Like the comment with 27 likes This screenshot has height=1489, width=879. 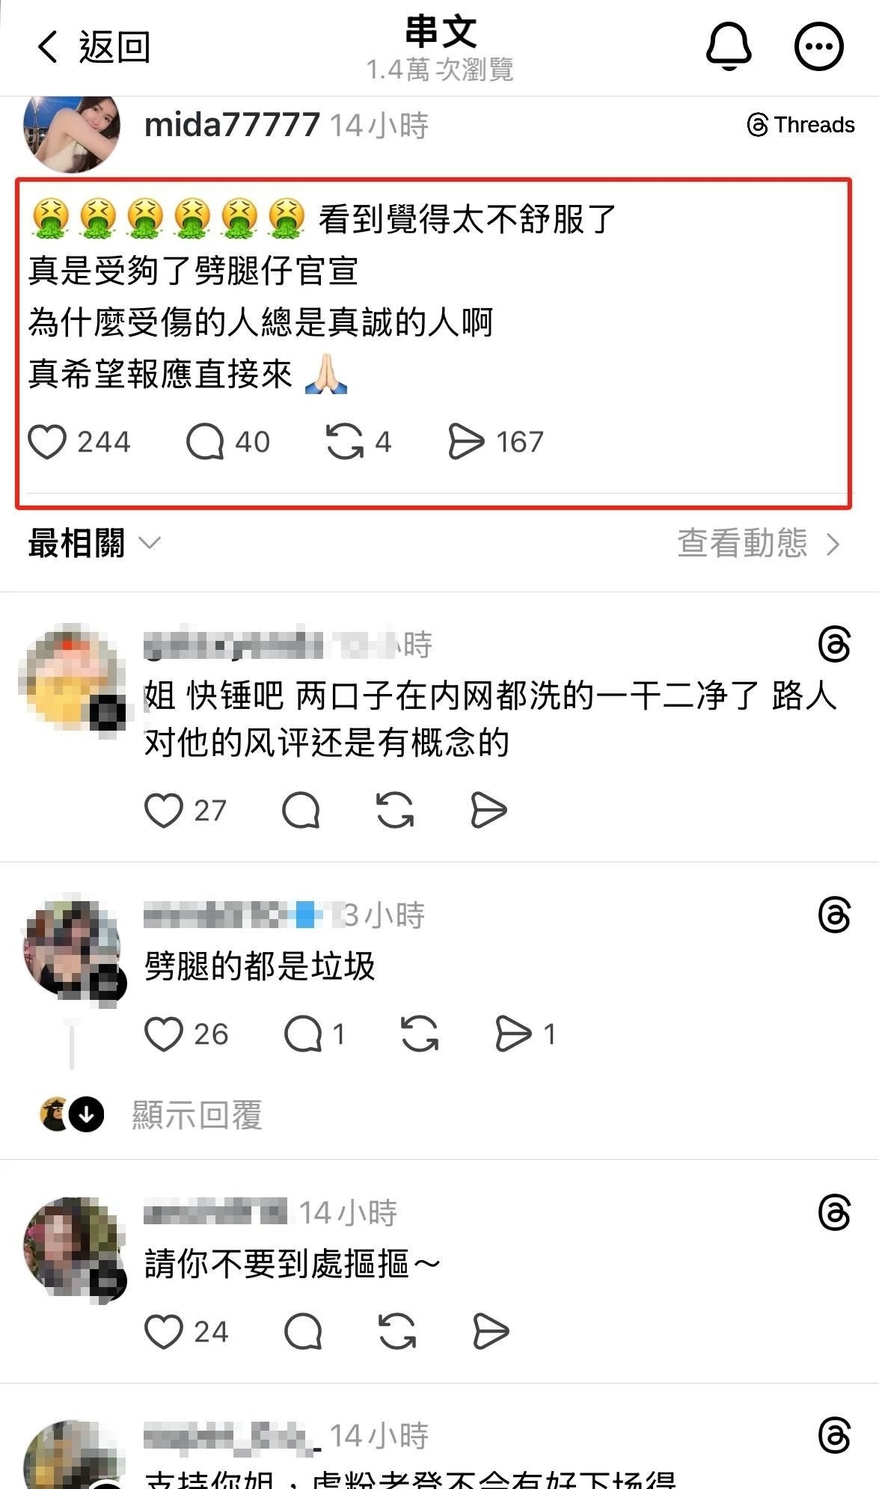tap(163, 810)
